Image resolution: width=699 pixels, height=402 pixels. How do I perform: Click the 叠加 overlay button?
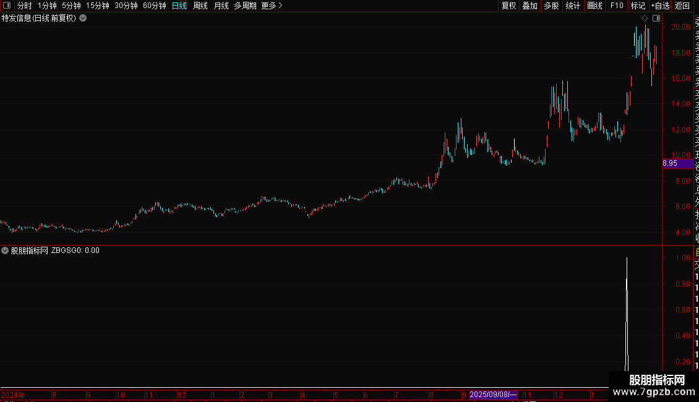pyautogui.click(x=530, y=6)
